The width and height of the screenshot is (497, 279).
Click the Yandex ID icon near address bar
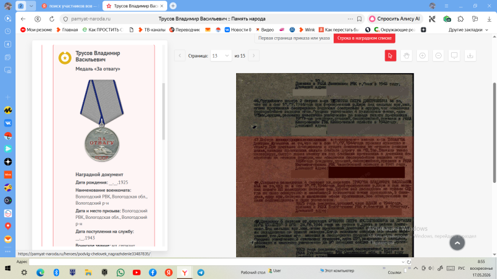(x=37, y=19)
